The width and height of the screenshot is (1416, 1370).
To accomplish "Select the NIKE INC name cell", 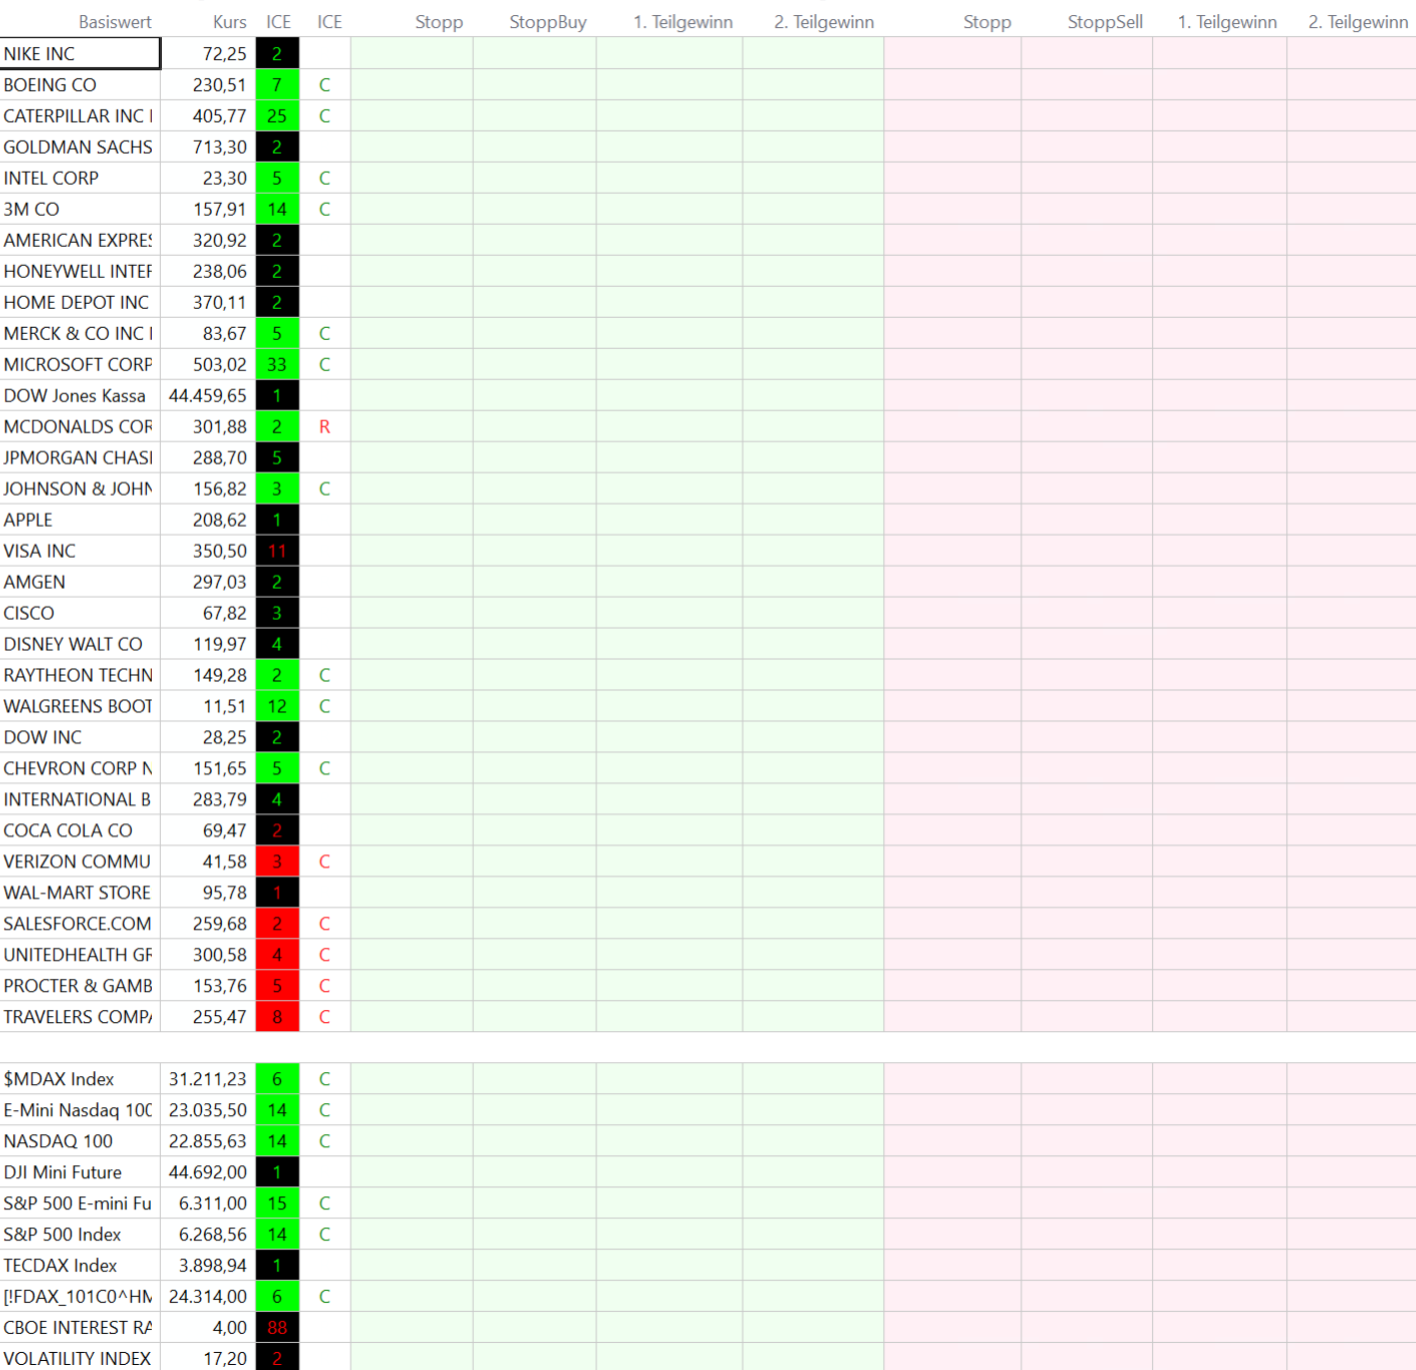I will (80, 54).
